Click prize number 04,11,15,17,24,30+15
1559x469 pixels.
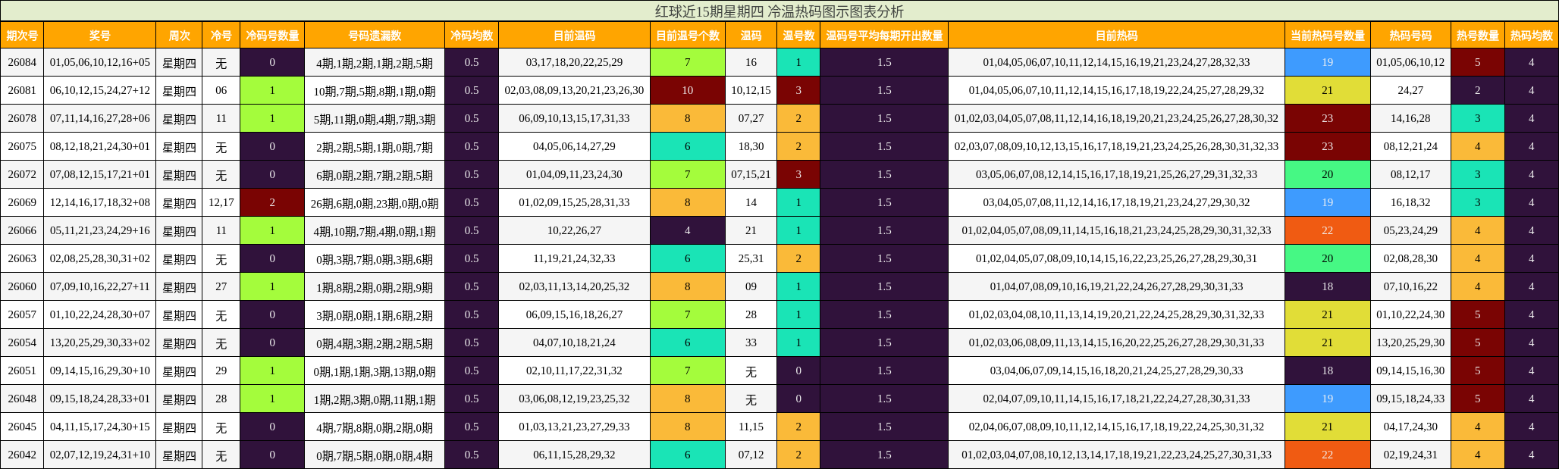click(100, 427)
